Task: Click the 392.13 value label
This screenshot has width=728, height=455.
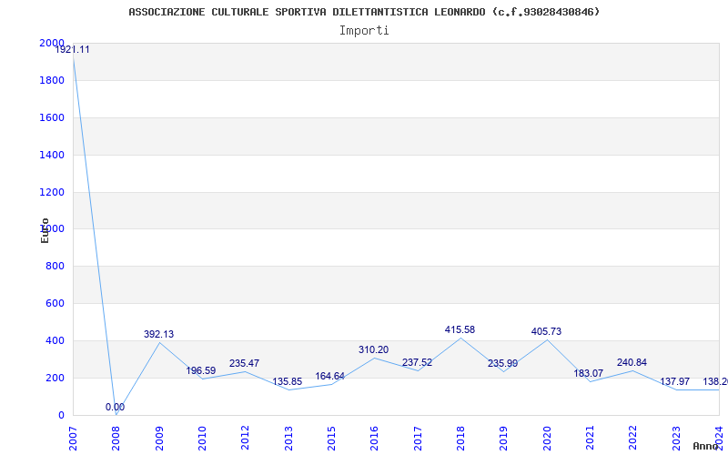Action: click(x=158, y=335)
